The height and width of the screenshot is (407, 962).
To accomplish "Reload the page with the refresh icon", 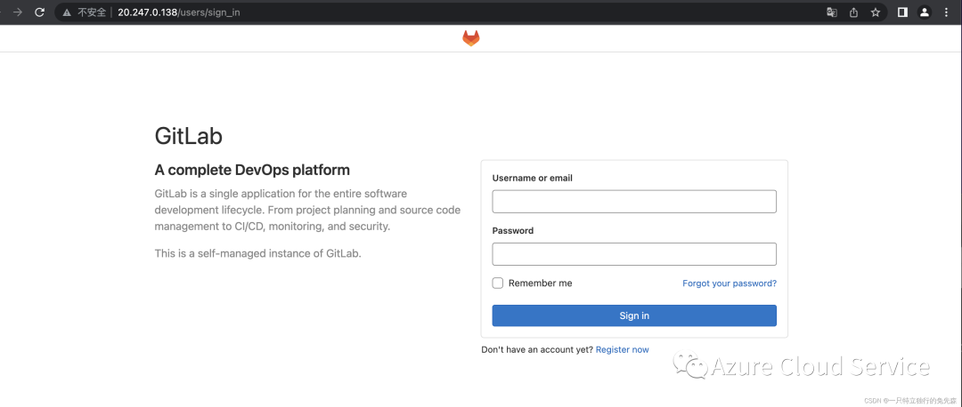I will pos(40,12).
